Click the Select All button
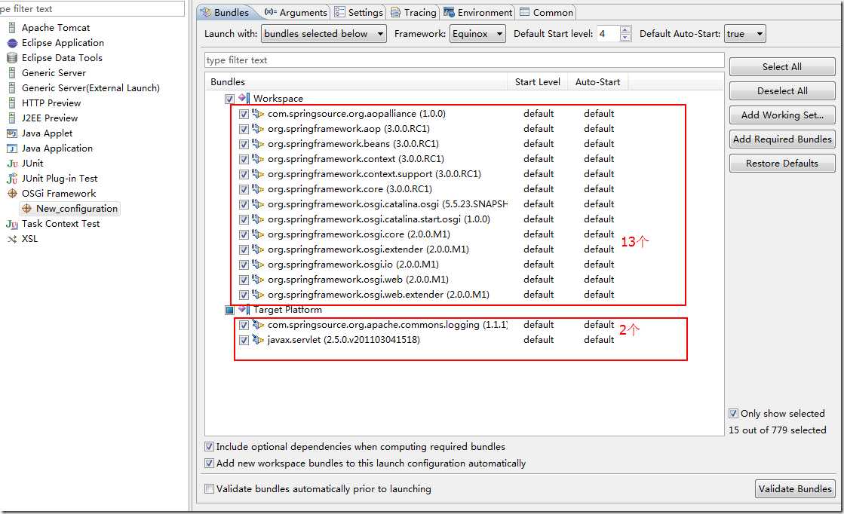The width and height of the screenshot is (844, 514). coord(782,66)
